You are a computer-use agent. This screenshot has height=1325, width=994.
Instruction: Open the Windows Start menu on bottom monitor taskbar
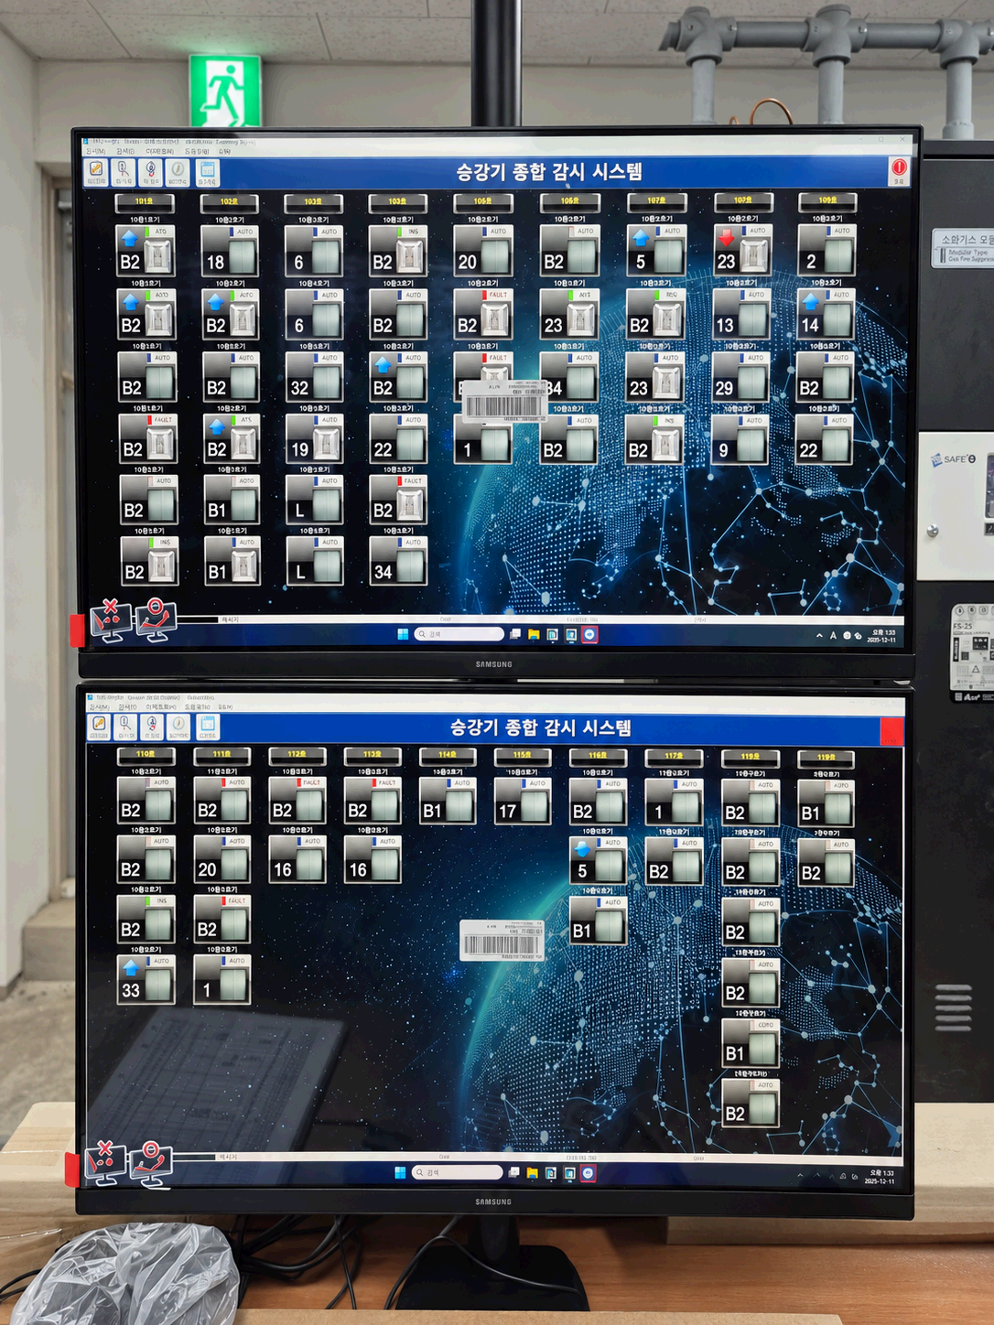click(x=400, y=1172)
